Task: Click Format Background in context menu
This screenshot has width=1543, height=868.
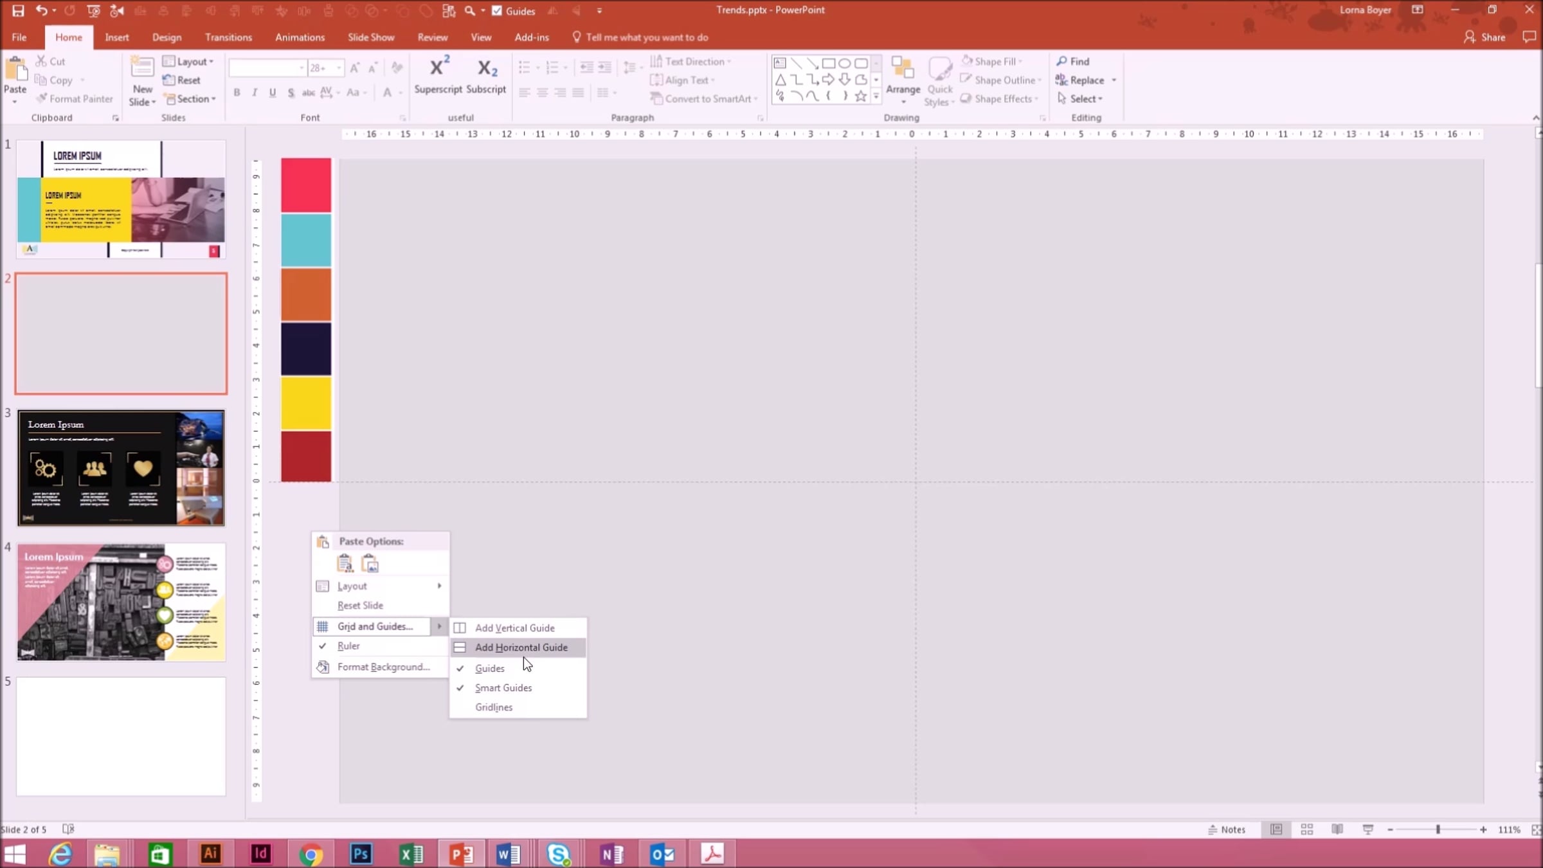Action: (x=383, y=667)
